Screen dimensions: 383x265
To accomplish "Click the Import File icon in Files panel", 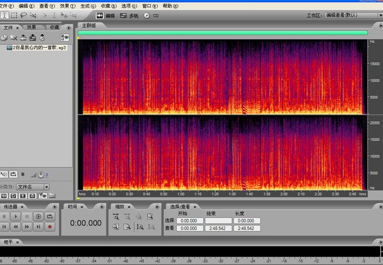I will click(4, 38).
